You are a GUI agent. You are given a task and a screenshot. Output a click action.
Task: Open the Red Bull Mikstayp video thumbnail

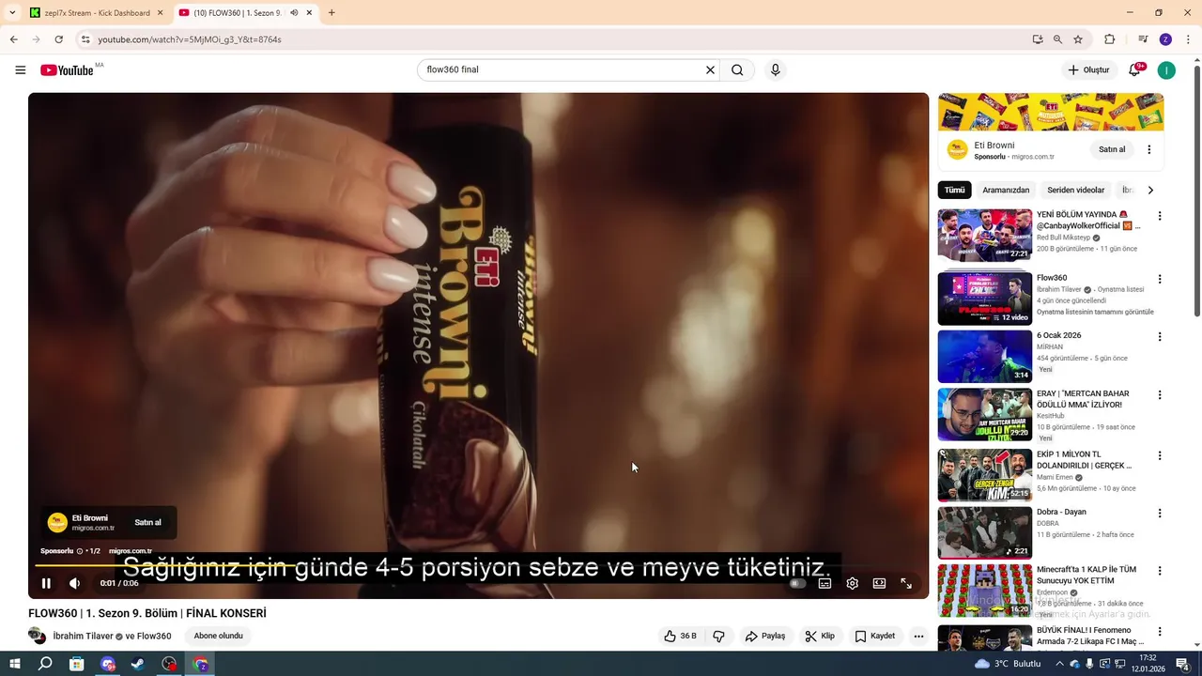click(984, 236)
